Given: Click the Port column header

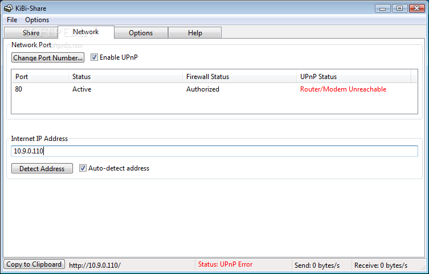Looking at the screenshot, I should [x=40, y=77].
